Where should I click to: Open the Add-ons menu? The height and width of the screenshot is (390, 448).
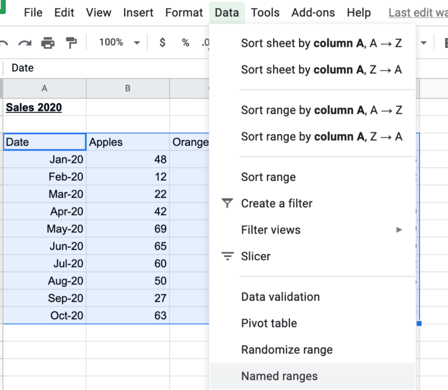(313, 13)
